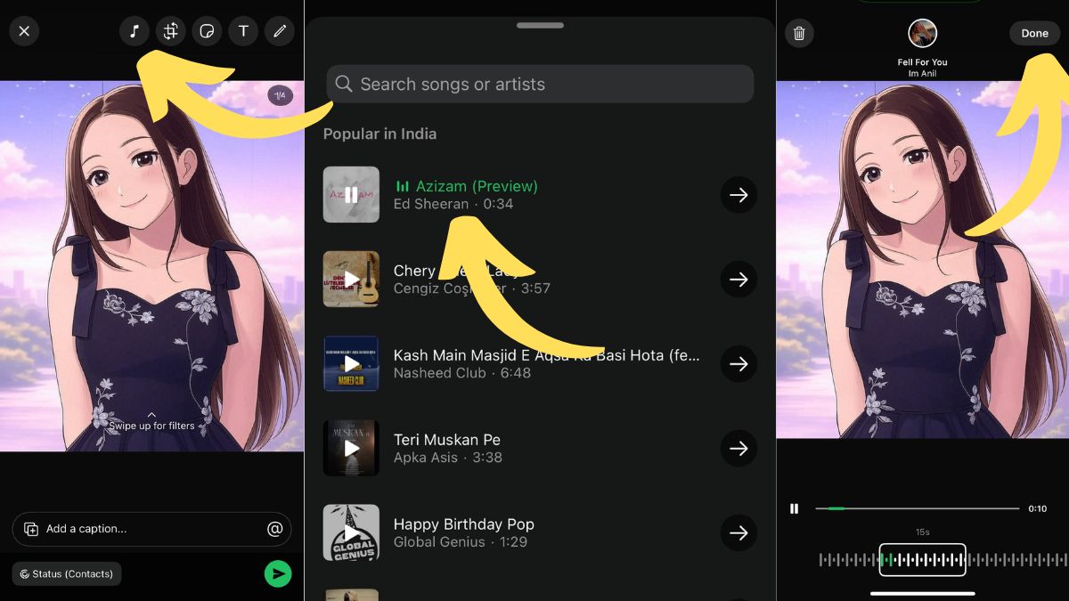Click the 15s waveform selection box

coord(922,560)
